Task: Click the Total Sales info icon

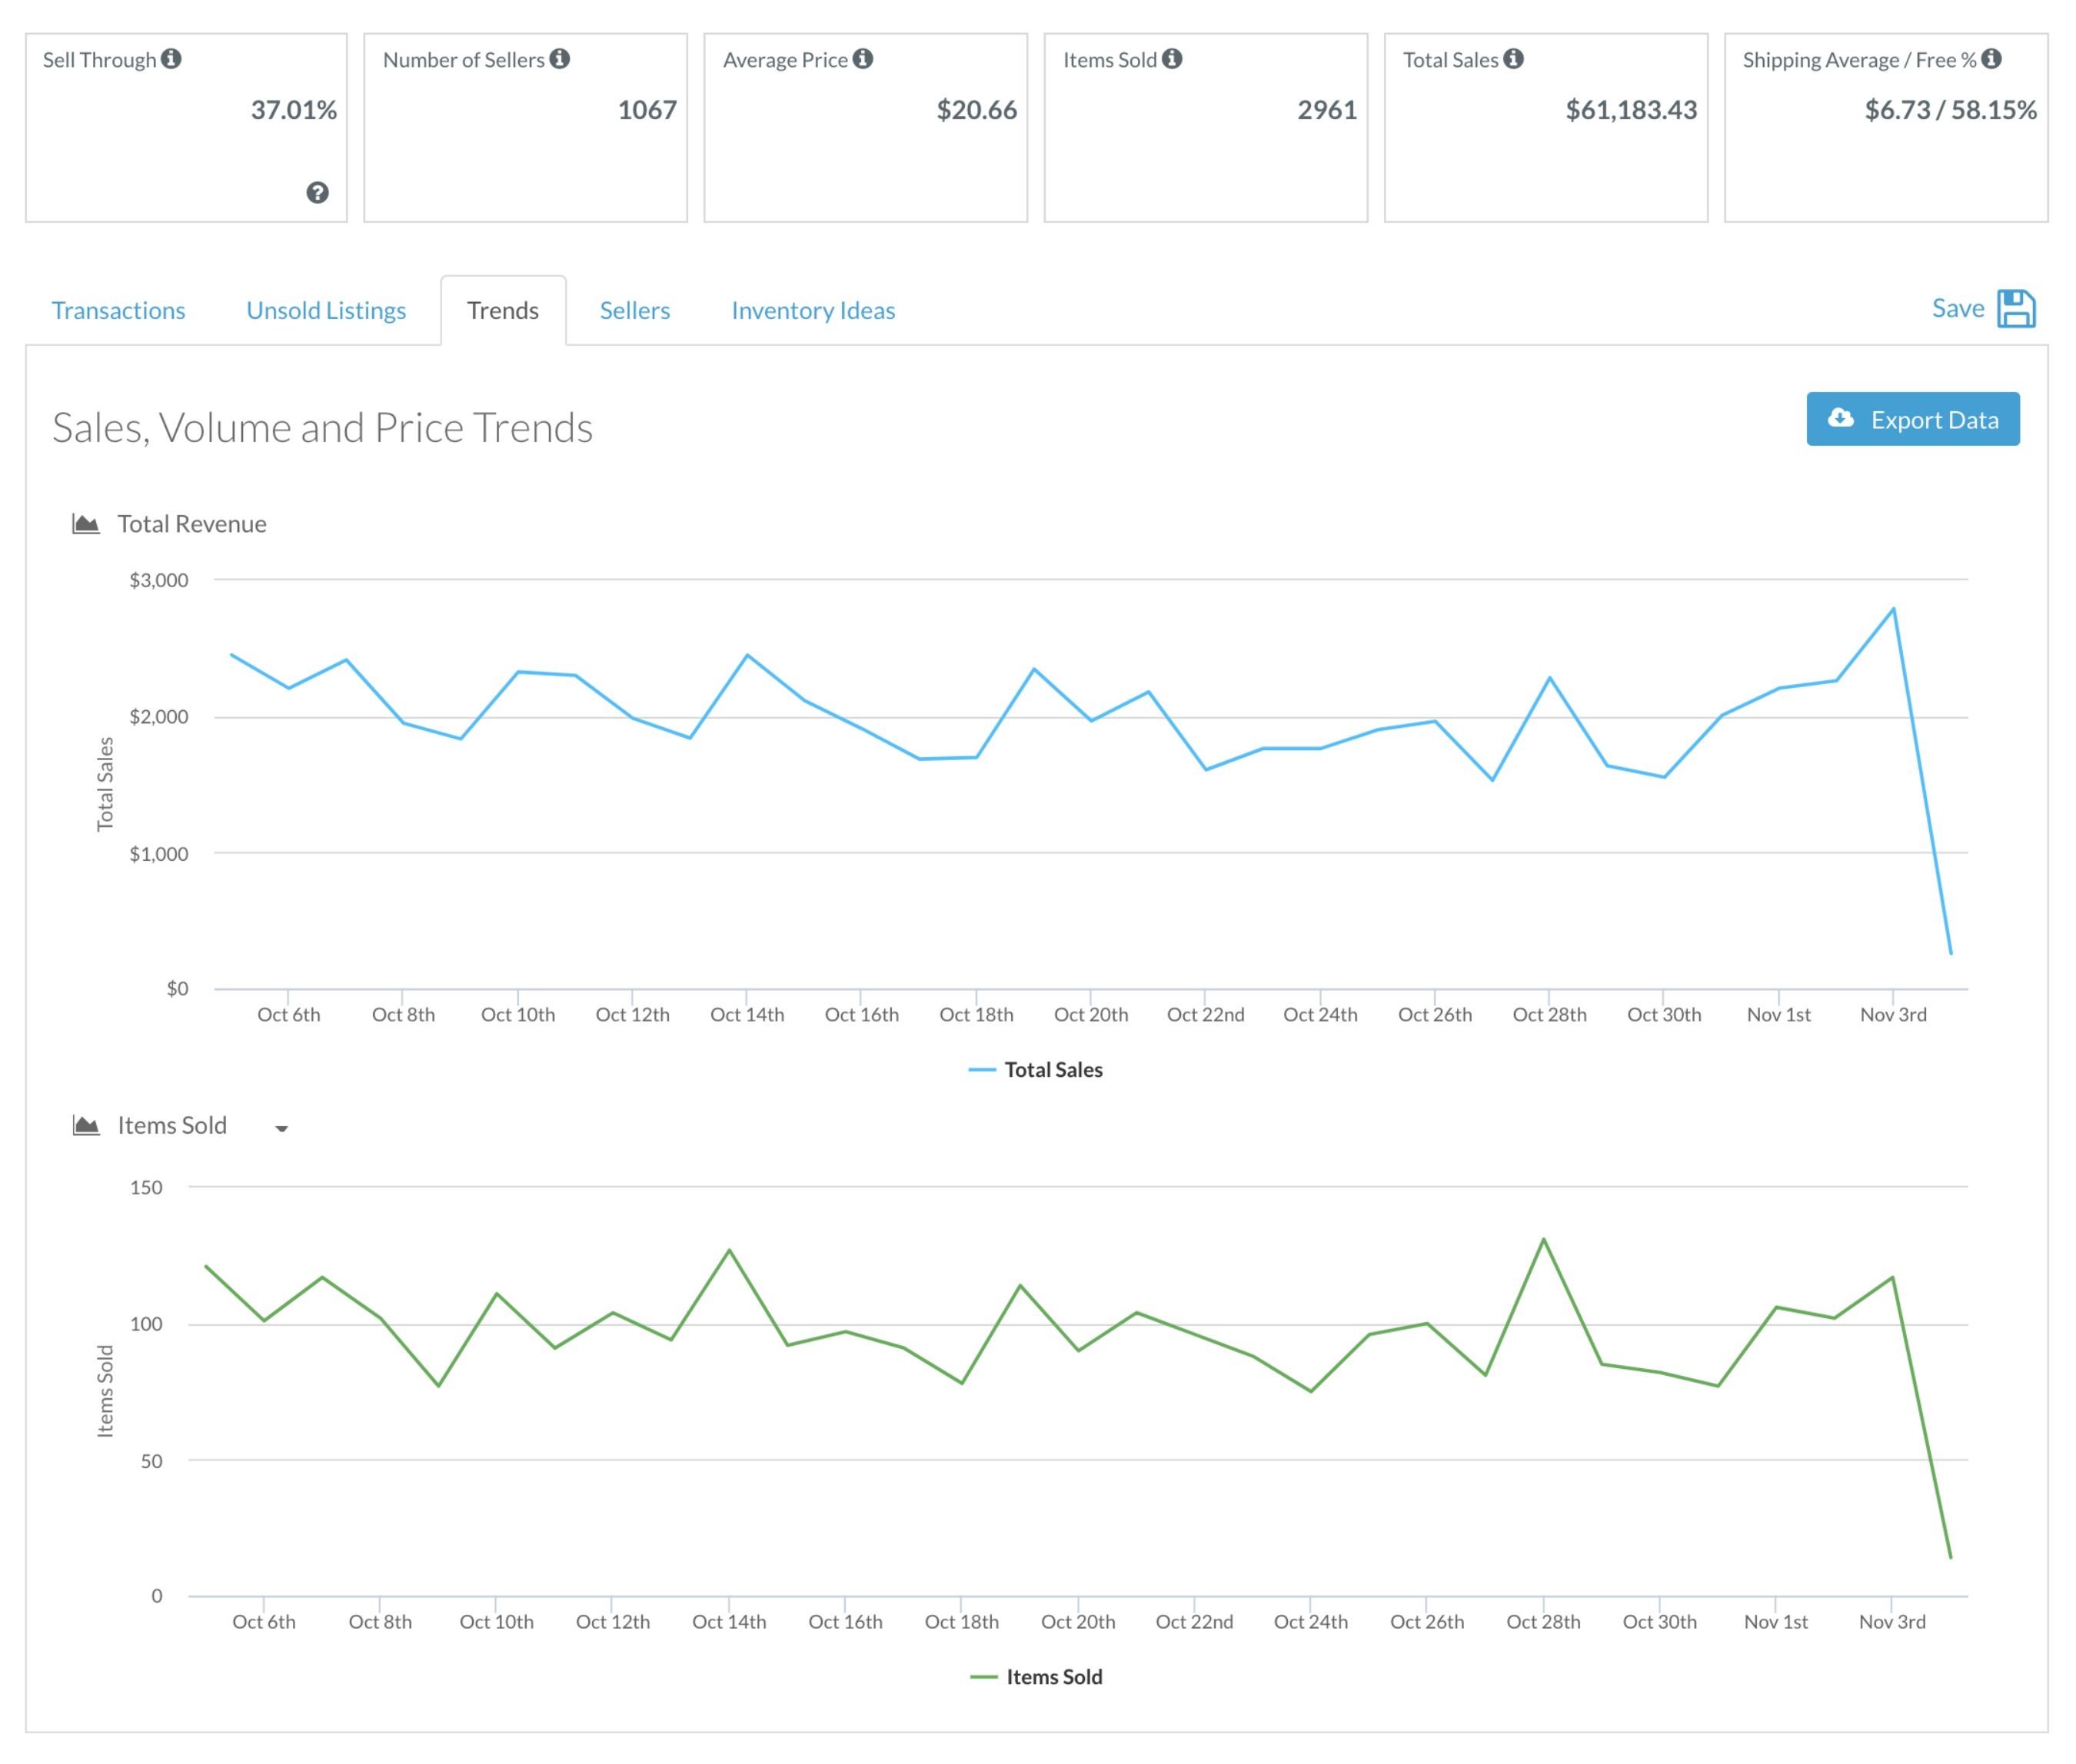Action: click(x=1512, y=59)
